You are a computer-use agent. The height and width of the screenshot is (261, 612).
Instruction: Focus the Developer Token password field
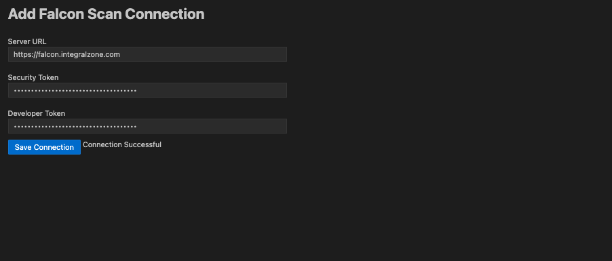tap(147, 126)
